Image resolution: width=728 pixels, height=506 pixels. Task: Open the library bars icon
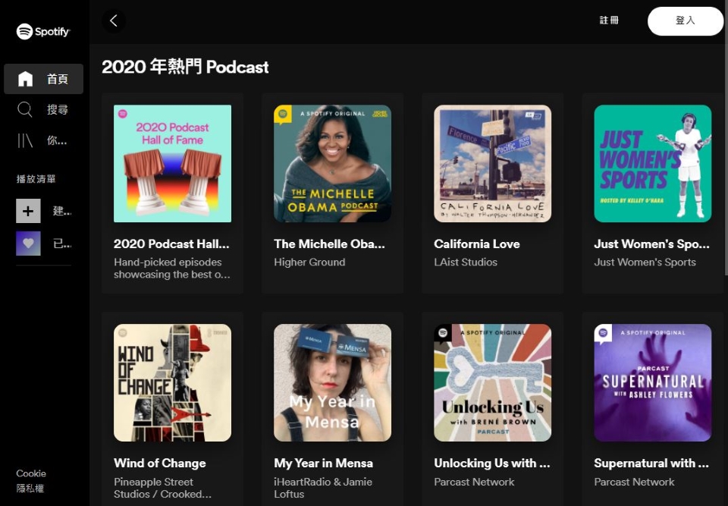click(x=24, y=140)
